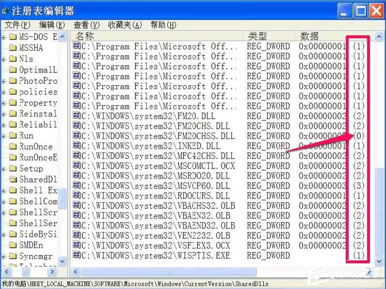Viewport: 386px width, 289px height.
Task: Click the RunOnce folder icon in tree
Action: 13,147
